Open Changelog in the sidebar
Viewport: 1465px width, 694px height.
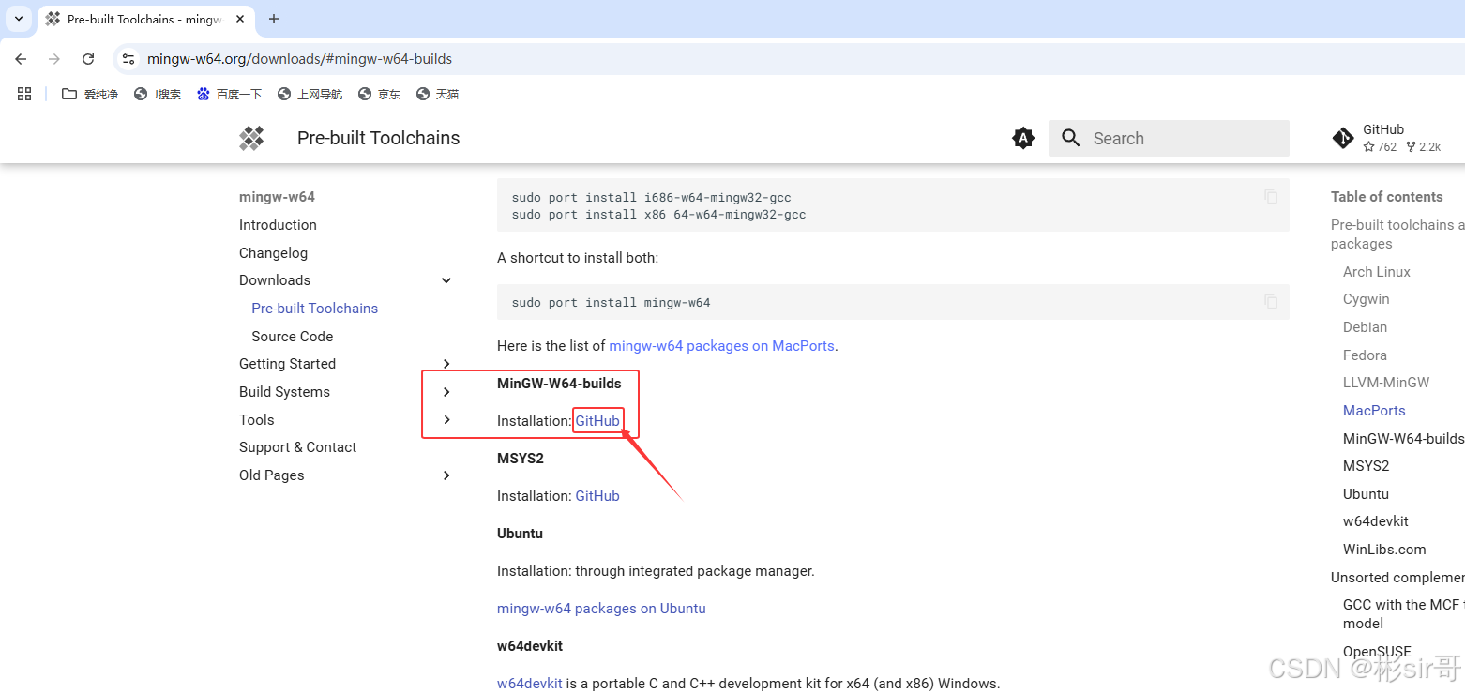[x=273, y=253]
